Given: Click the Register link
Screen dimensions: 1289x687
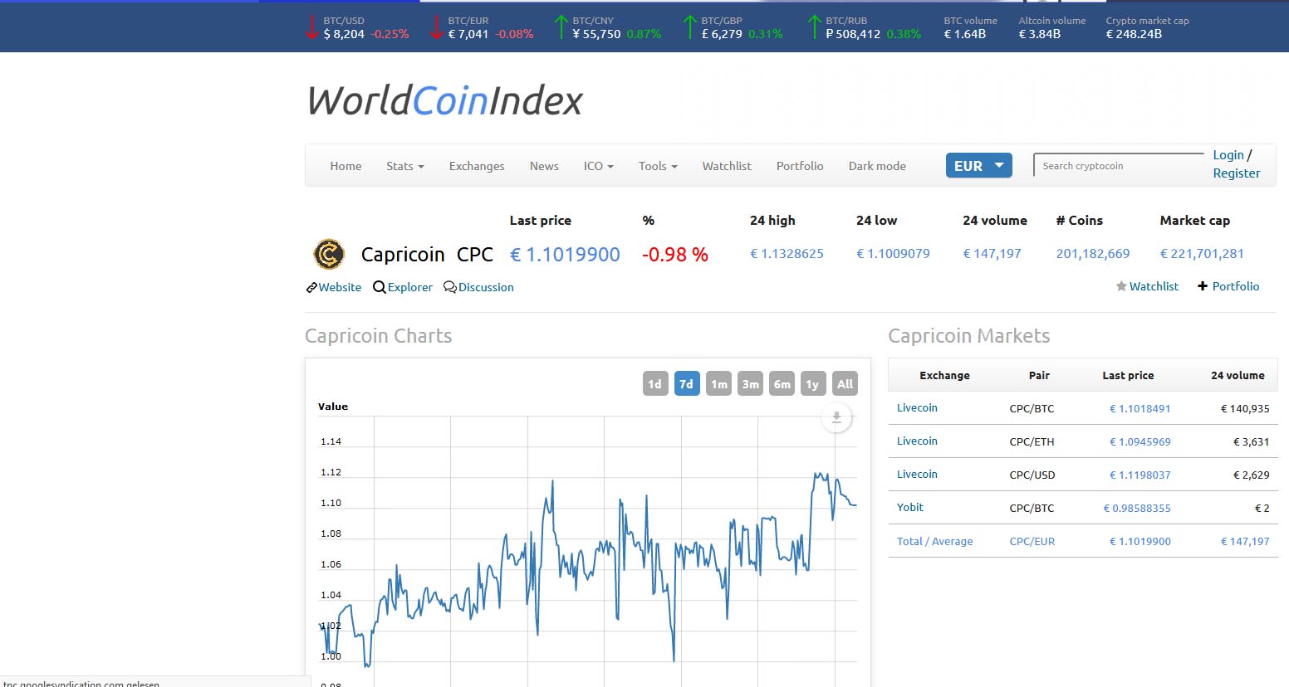Looking at the screenshot, I should click(1237, 173).
